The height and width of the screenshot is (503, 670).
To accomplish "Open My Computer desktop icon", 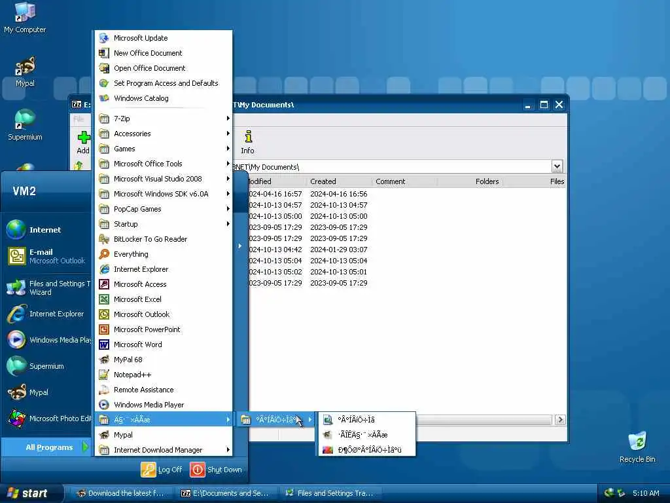I will coord(25,18).
